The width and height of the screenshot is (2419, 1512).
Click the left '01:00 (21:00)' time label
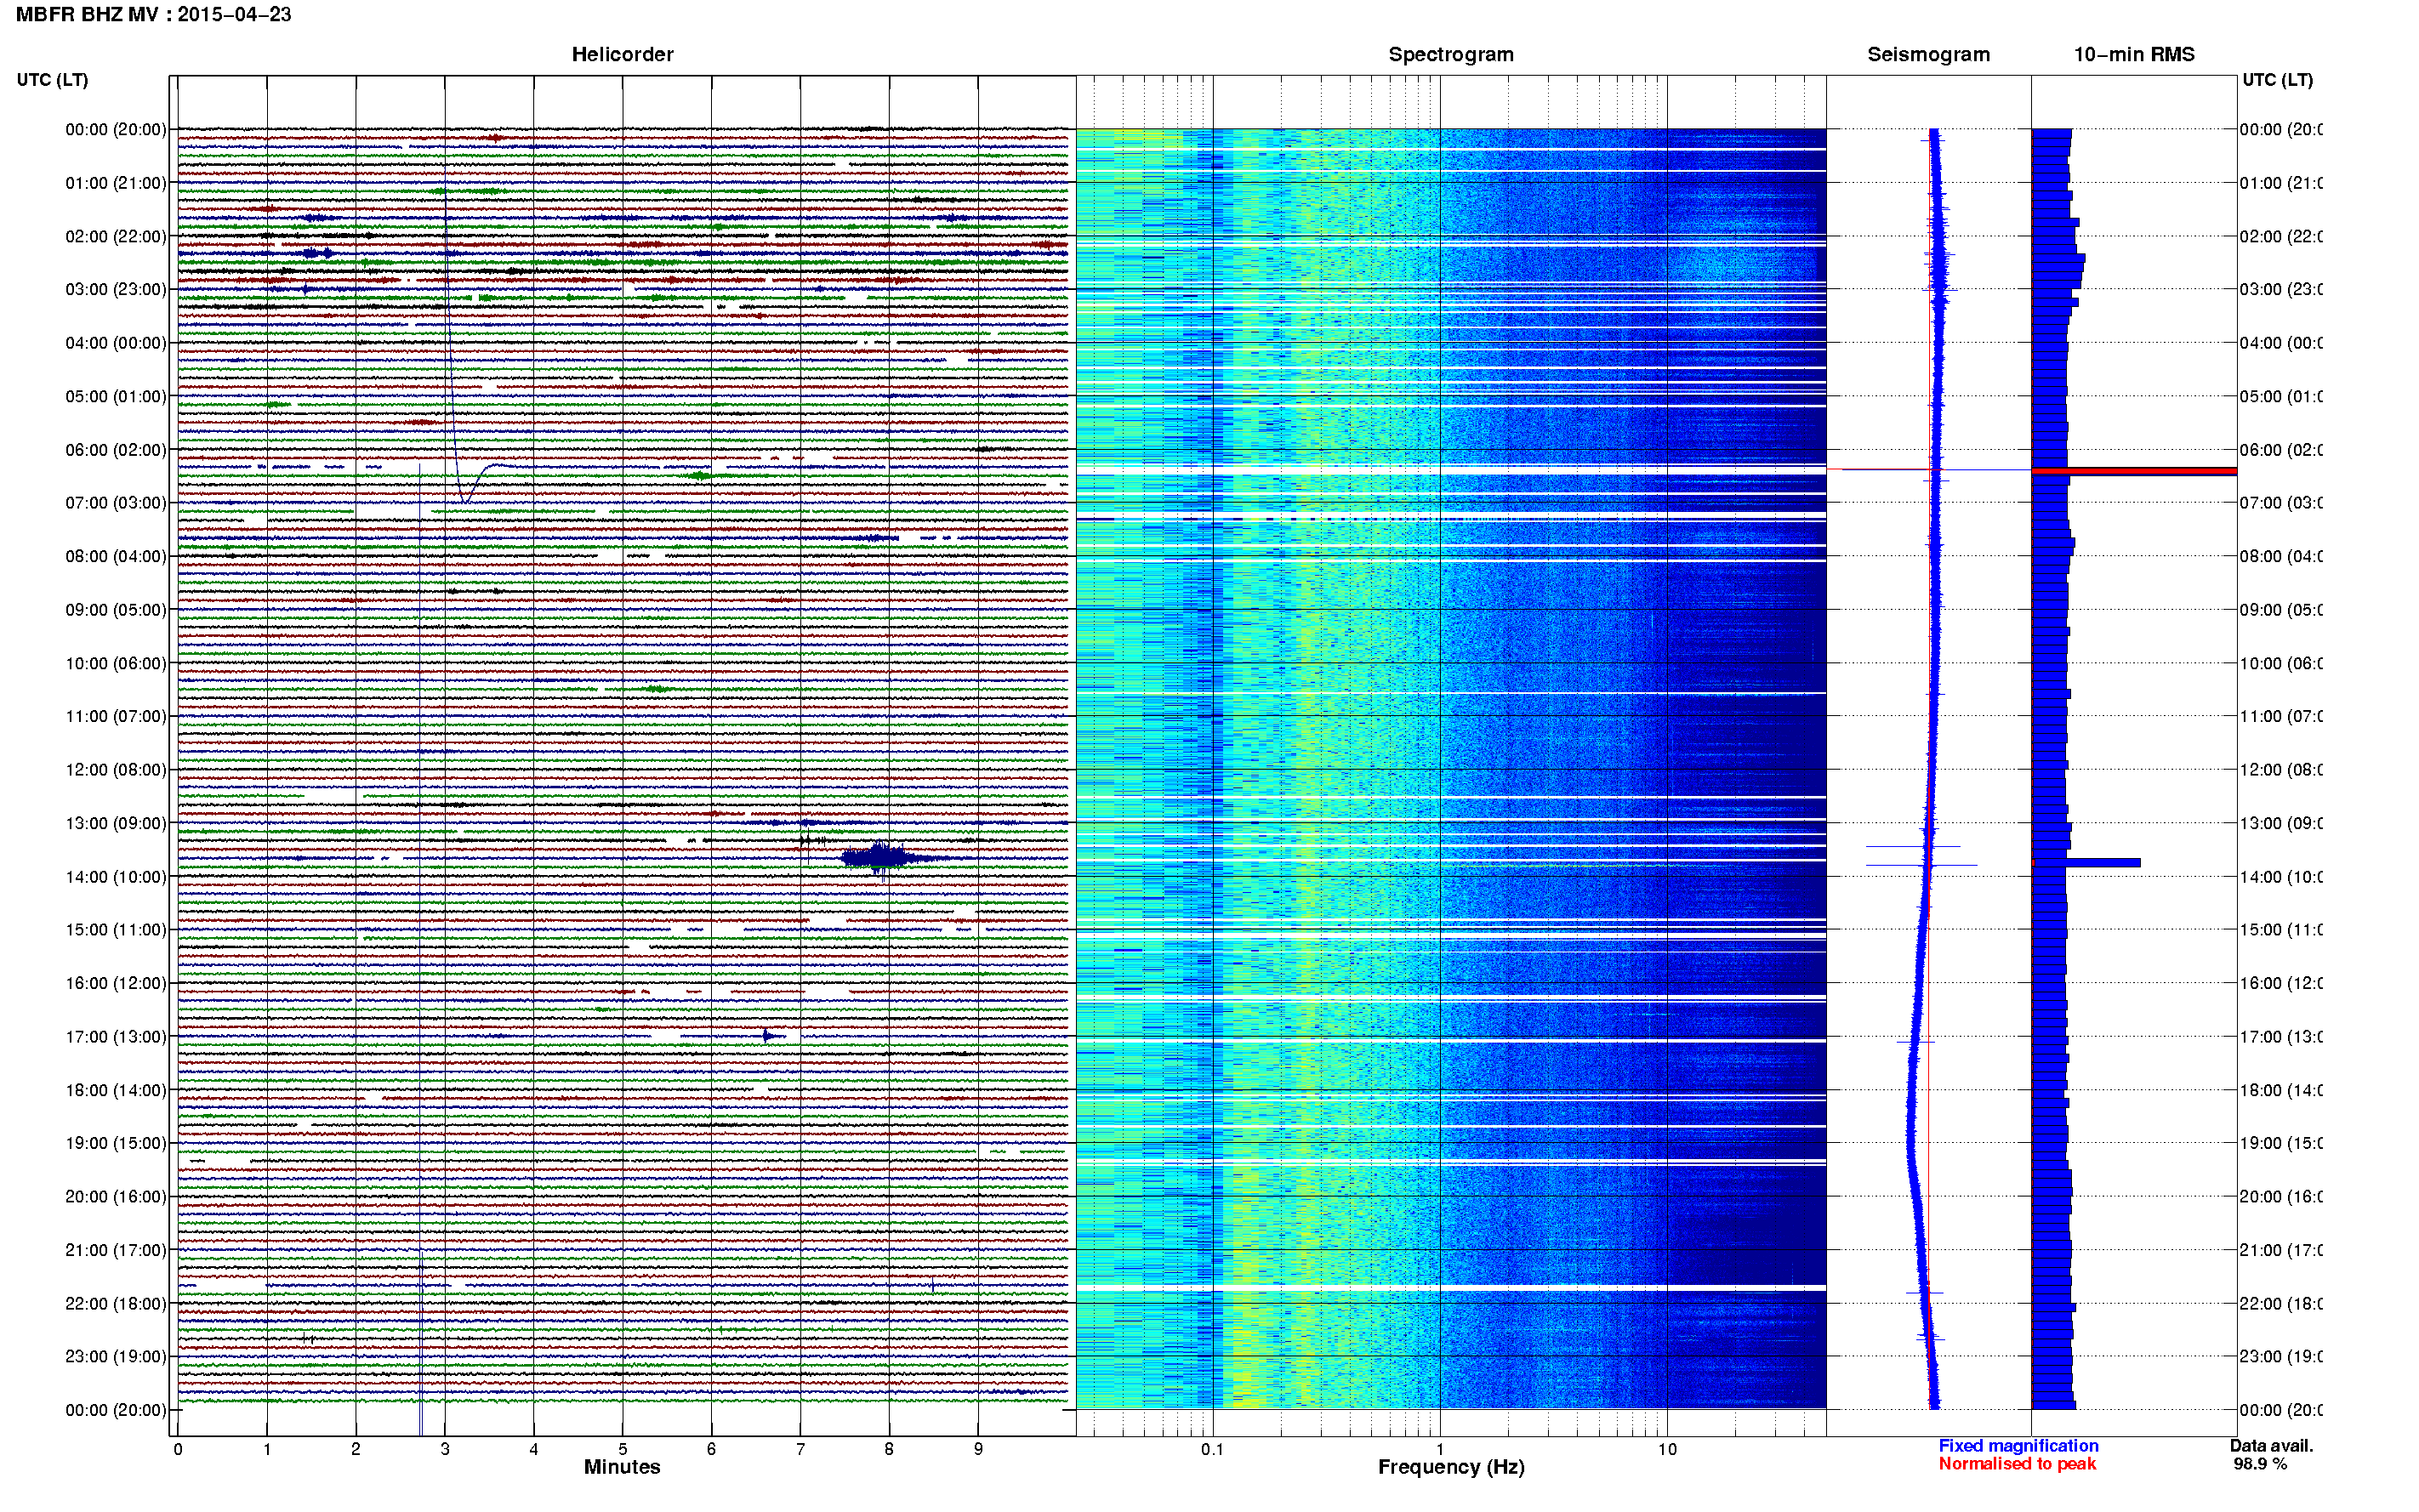pyautogui.click(x=116, y=183)
